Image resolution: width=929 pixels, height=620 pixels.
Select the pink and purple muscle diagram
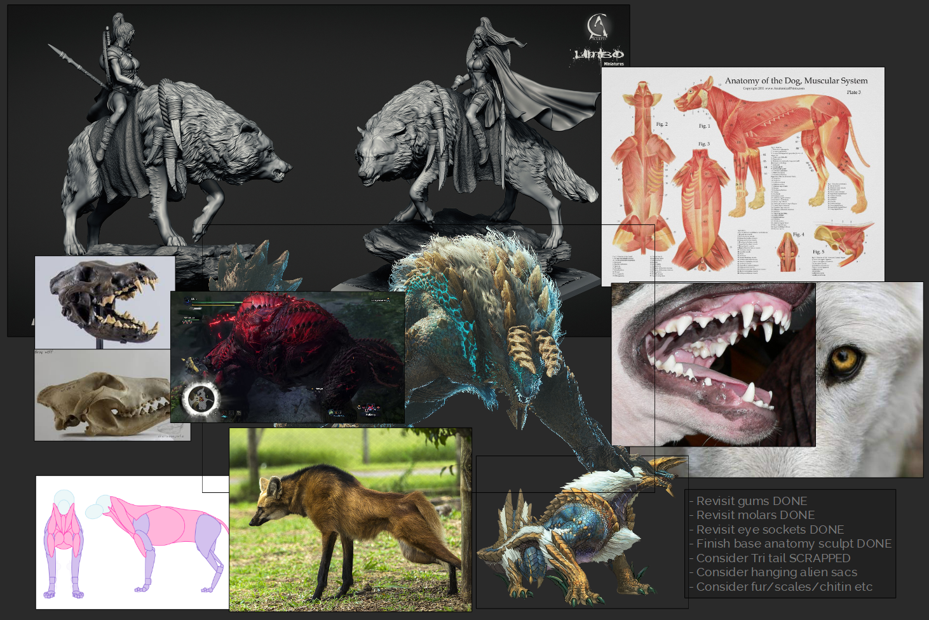[x=132, y=542]
